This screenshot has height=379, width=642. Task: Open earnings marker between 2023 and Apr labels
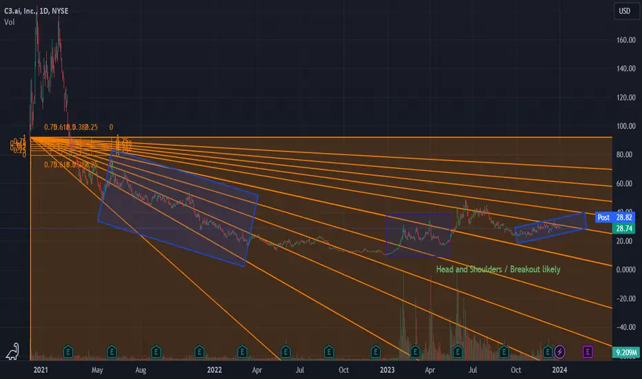click(415, 351)
